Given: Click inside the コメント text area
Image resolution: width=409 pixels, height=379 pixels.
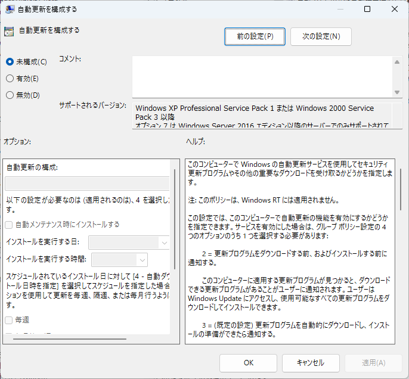Looking at the screenshot, I should pos(262,77).
